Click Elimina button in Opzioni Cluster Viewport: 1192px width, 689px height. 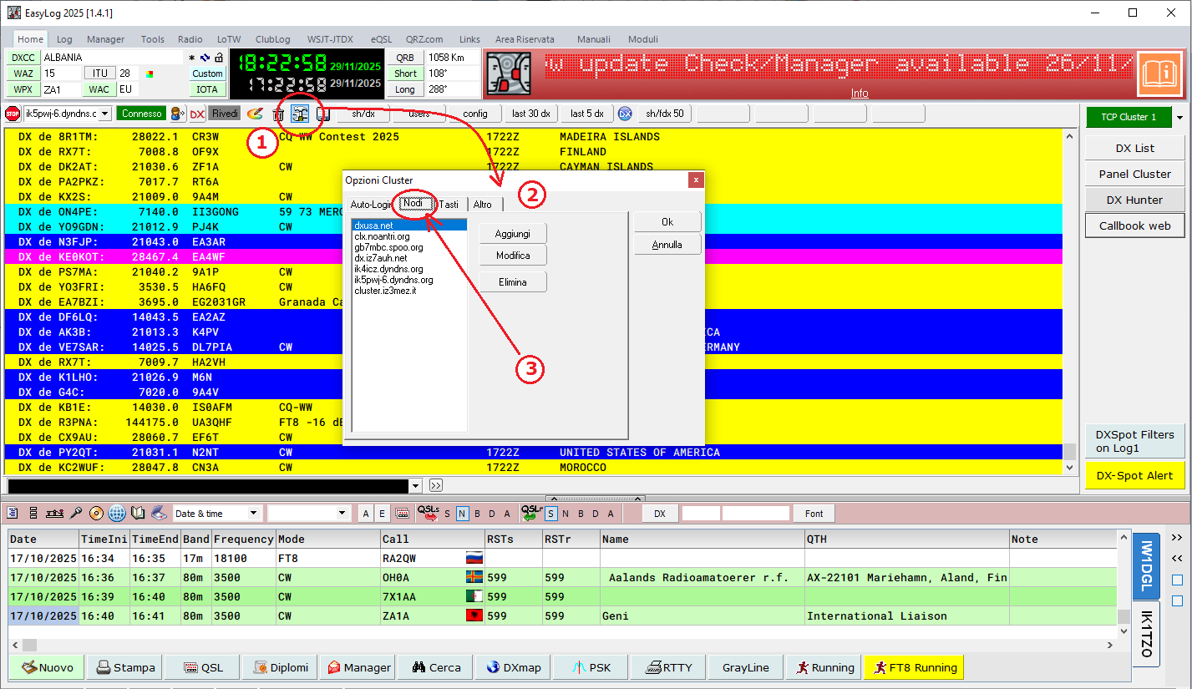click(512, 282)
